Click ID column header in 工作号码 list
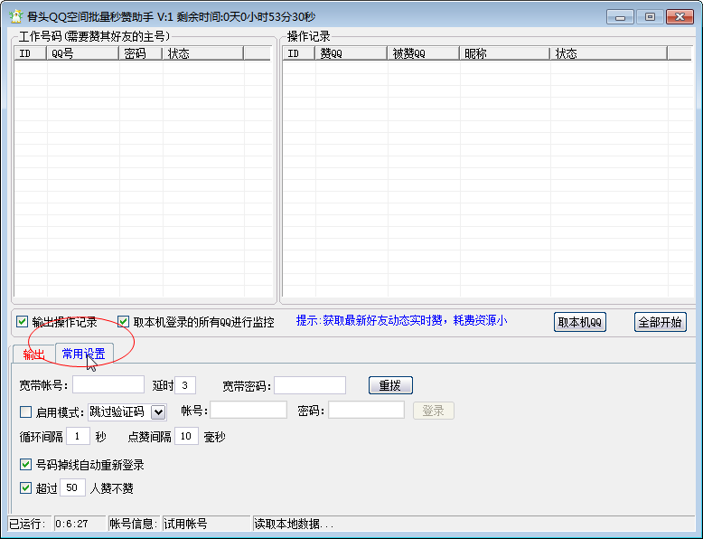The width and height of the screenshot is (703, 539). click(31, 53)
